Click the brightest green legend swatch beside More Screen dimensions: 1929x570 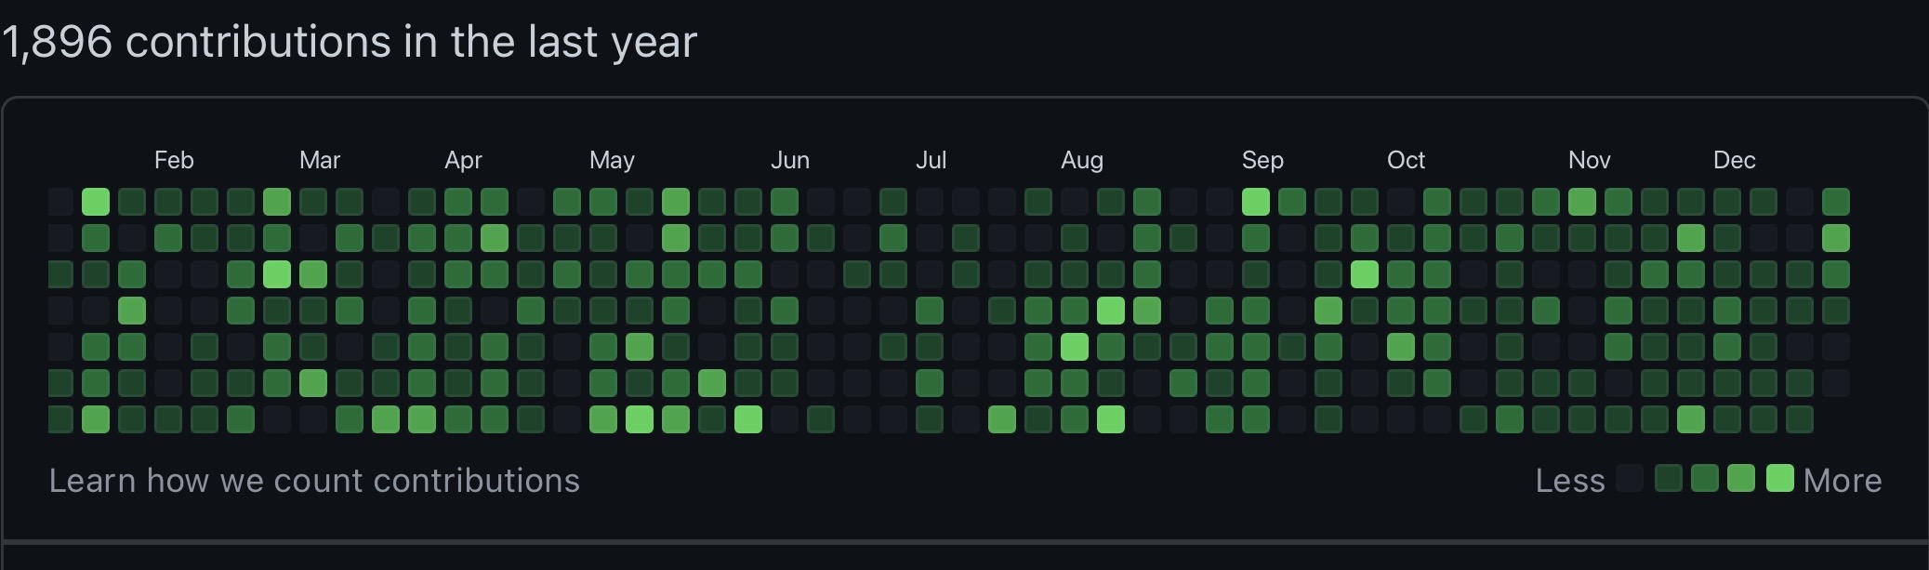click(x=1779, y=478)
